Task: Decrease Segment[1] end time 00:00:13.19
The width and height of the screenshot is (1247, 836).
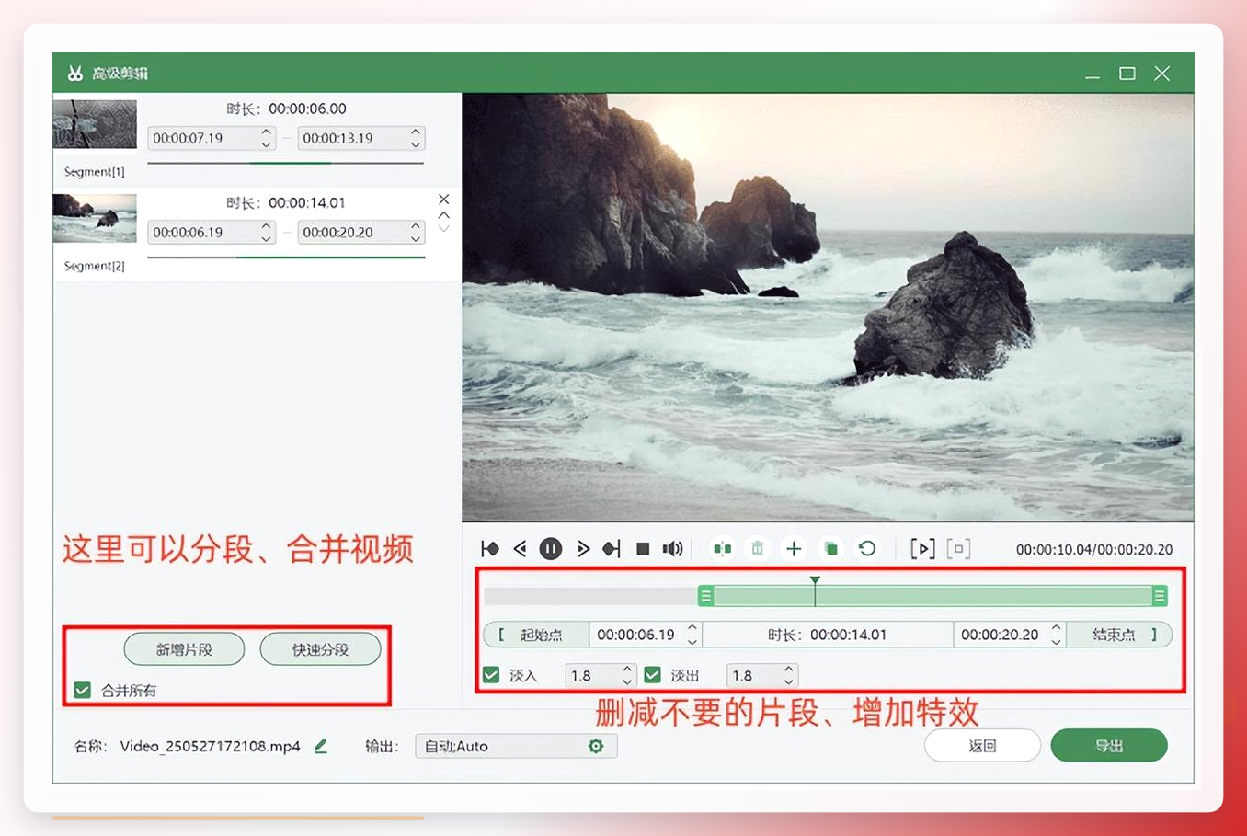Action: (416, 144)
